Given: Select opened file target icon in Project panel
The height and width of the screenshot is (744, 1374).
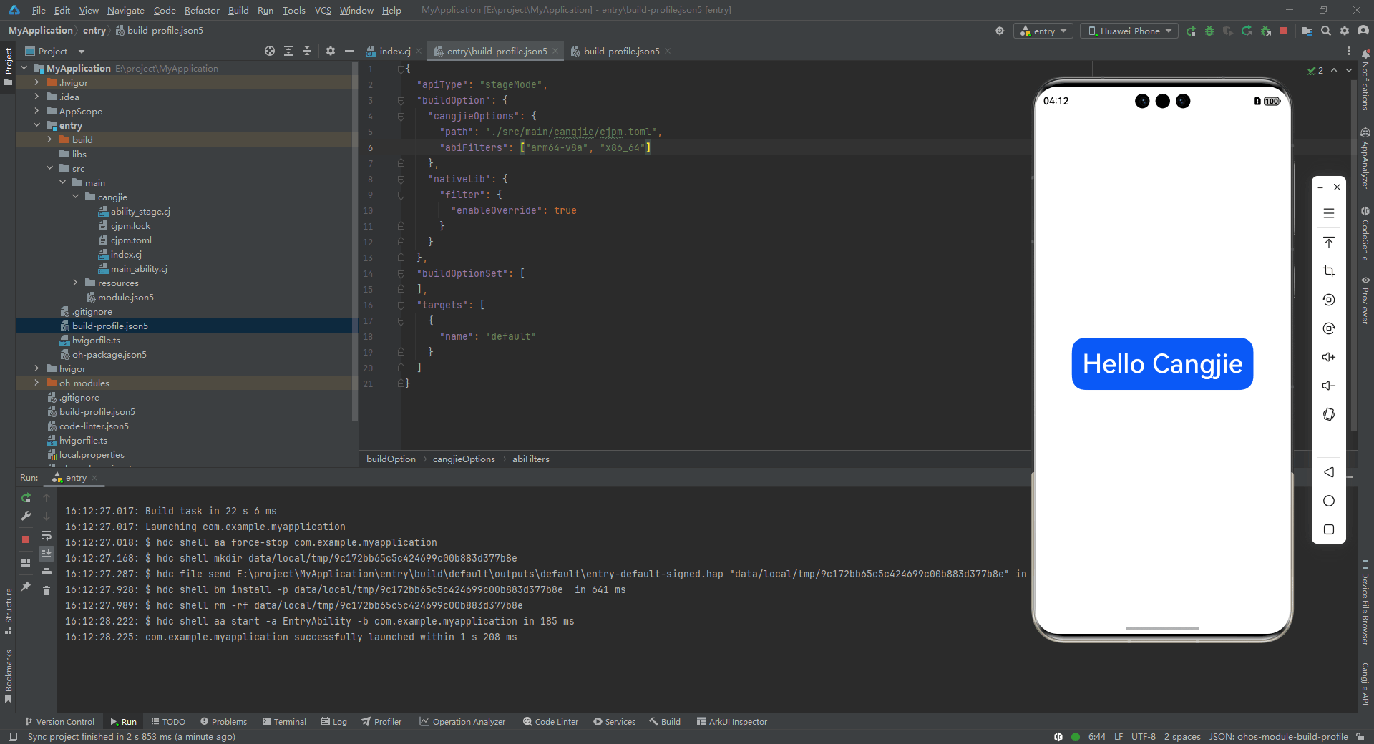Looking at the screenshot, I should (270, 51).
